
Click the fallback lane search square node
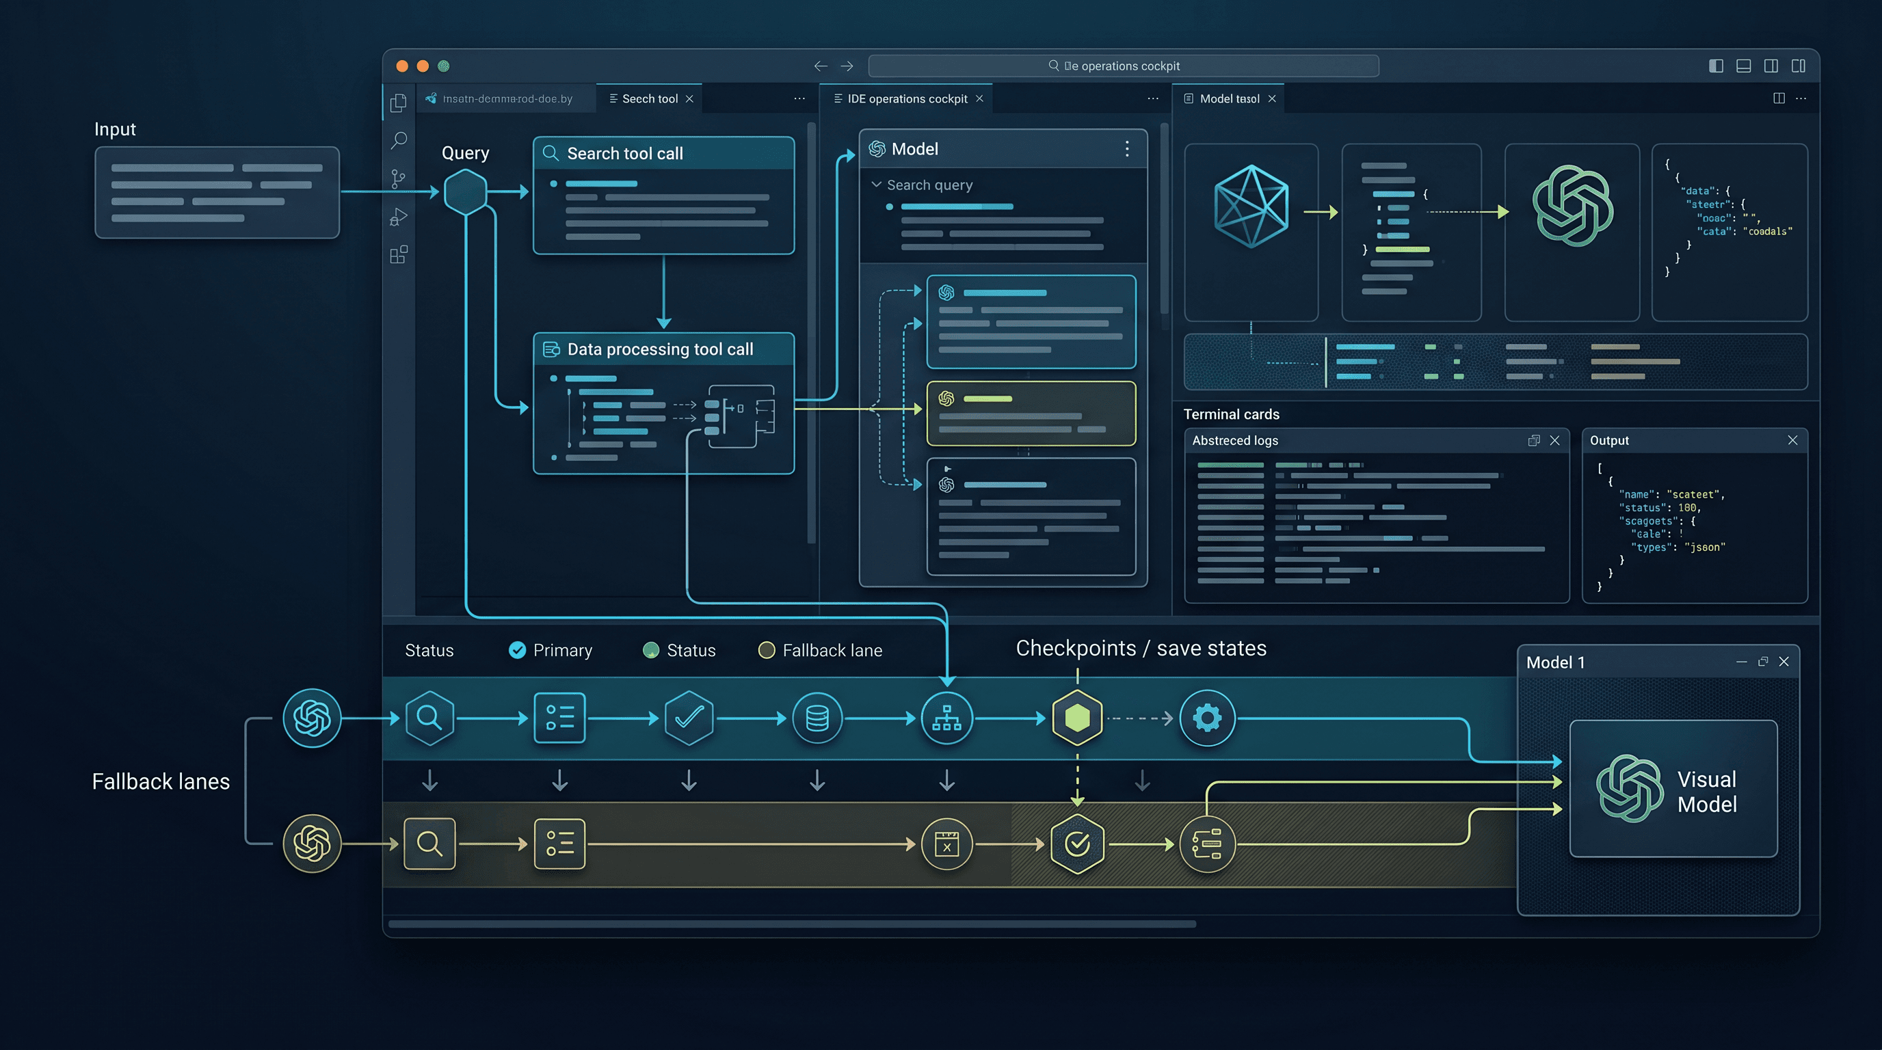click(429, 844)
